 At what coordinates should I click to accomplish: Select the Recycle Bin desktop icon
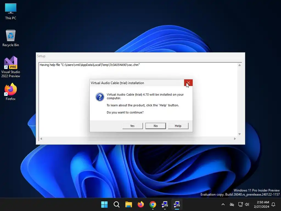point(11,38)
